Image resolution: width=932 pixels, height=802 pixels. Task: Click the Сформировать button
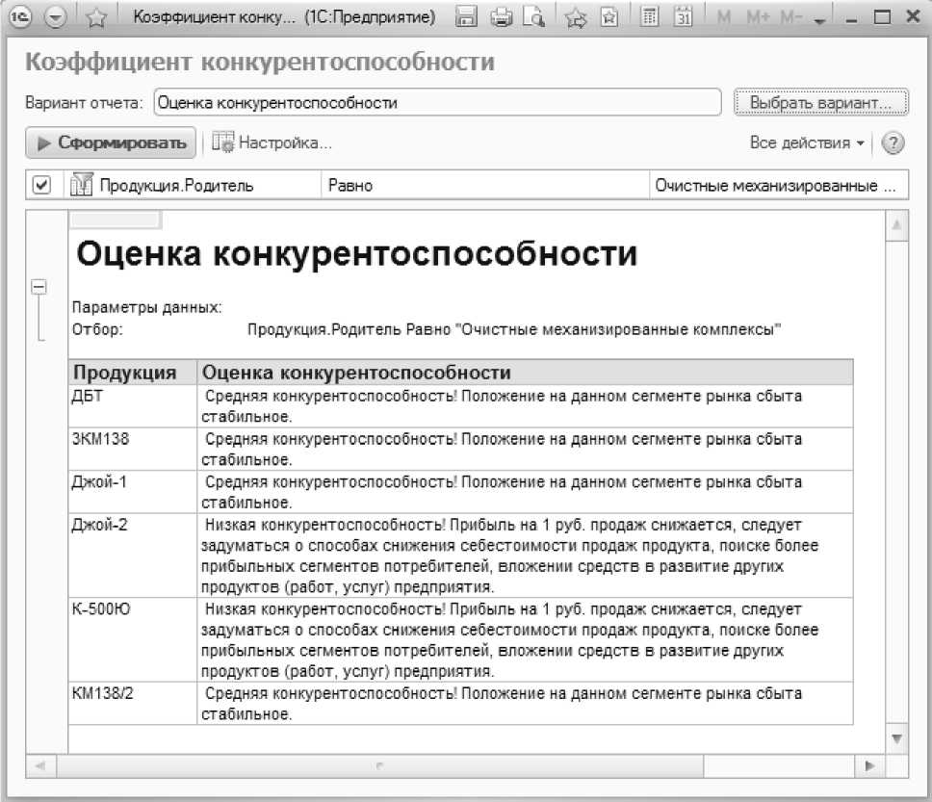click(x=111, y=142)
